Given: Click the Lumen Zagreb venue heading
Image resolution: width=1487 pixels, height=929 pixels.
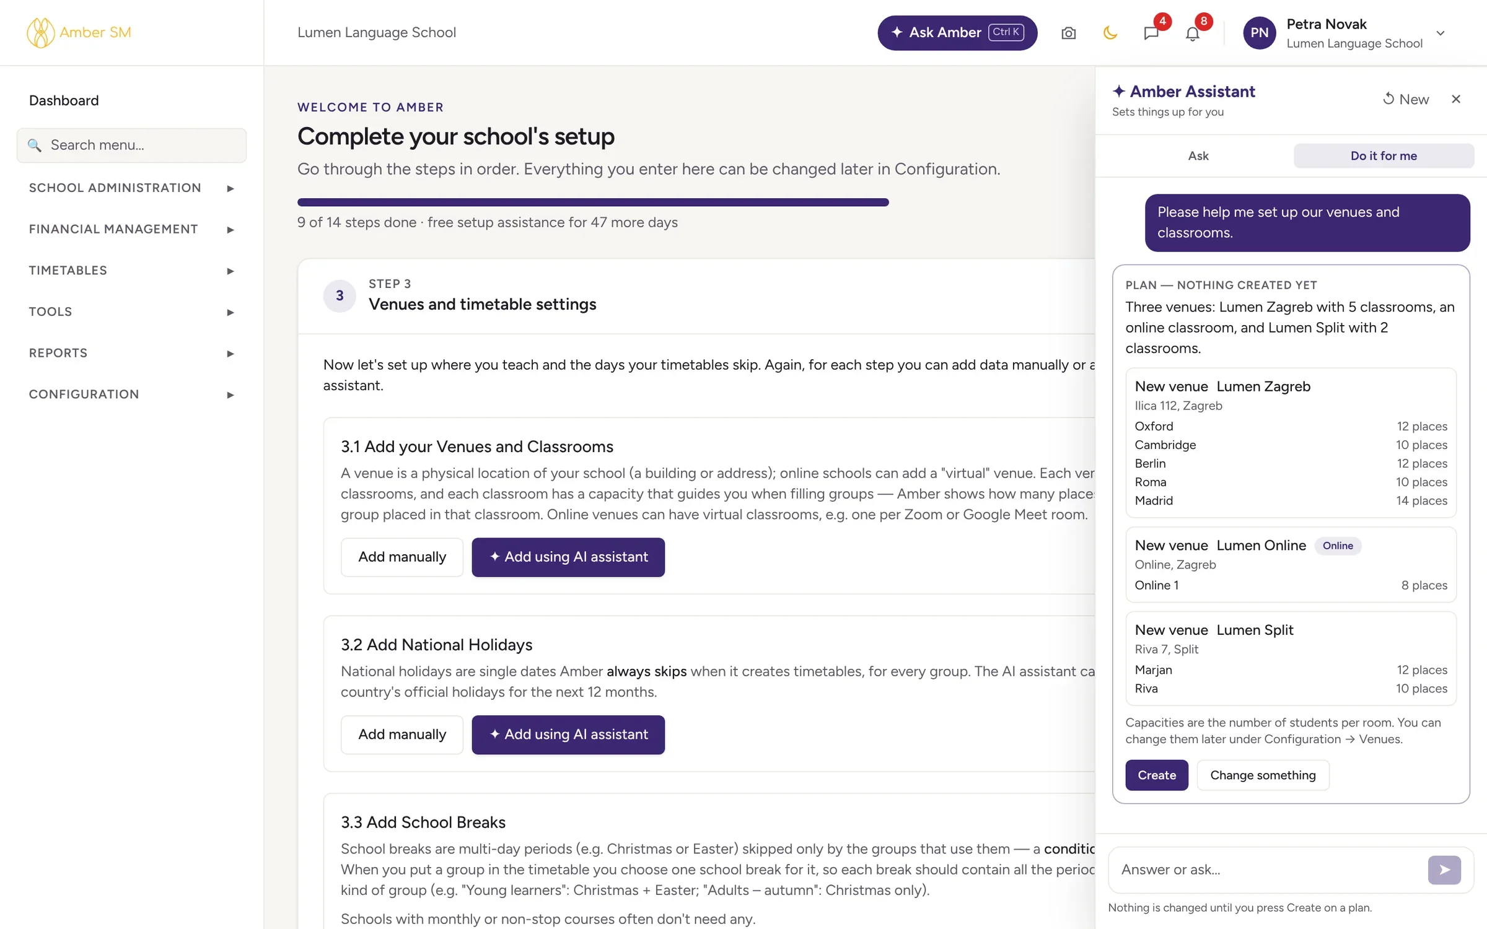Looking at the screenshot, I should pyautogui.click(x=1263, y=386).
